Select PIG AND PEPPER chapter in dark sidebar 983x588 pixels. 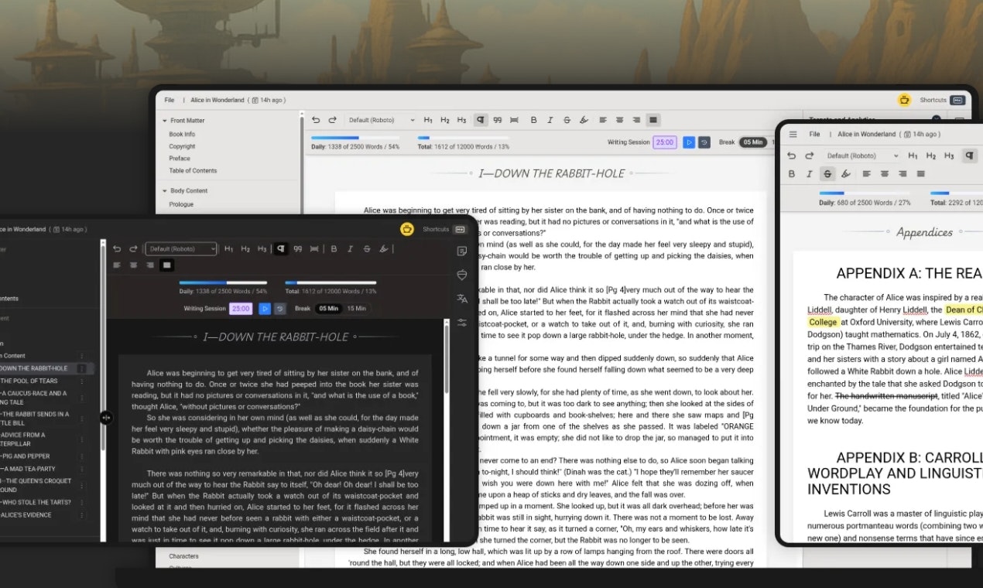[x=26, y=456]
